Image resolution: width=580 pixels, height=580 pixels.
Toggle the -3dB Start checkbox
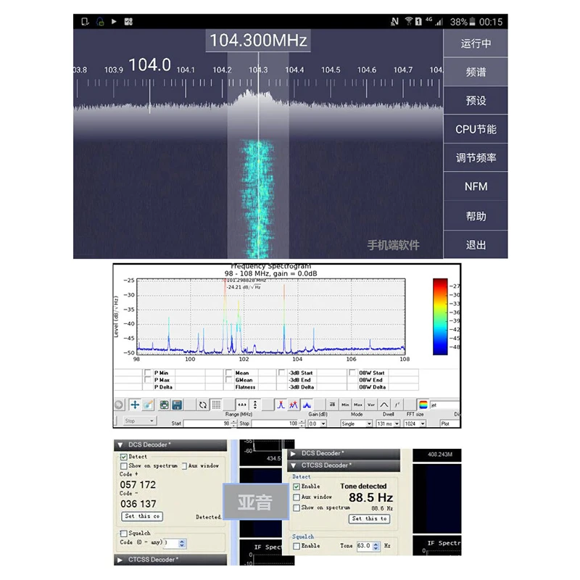tap(282, 373)
